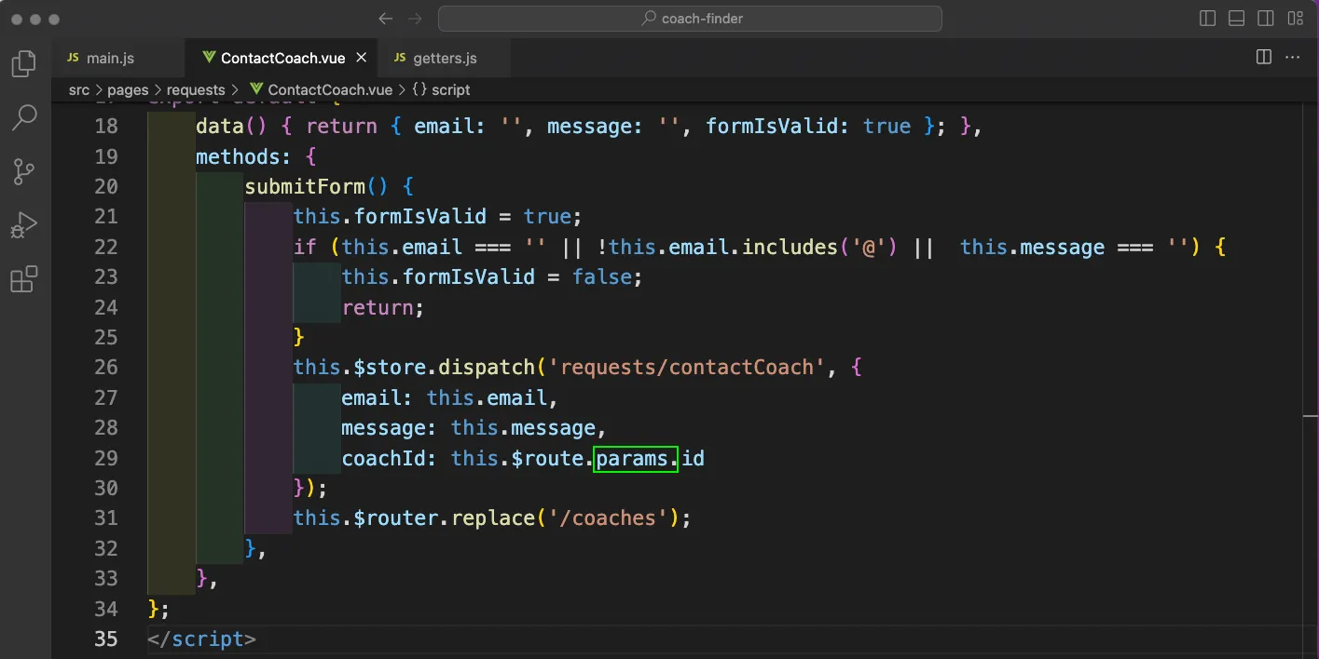Open the script breadcrumb symbol dropdown
This screenshot has height=659, width=1319.
[441, 90]
